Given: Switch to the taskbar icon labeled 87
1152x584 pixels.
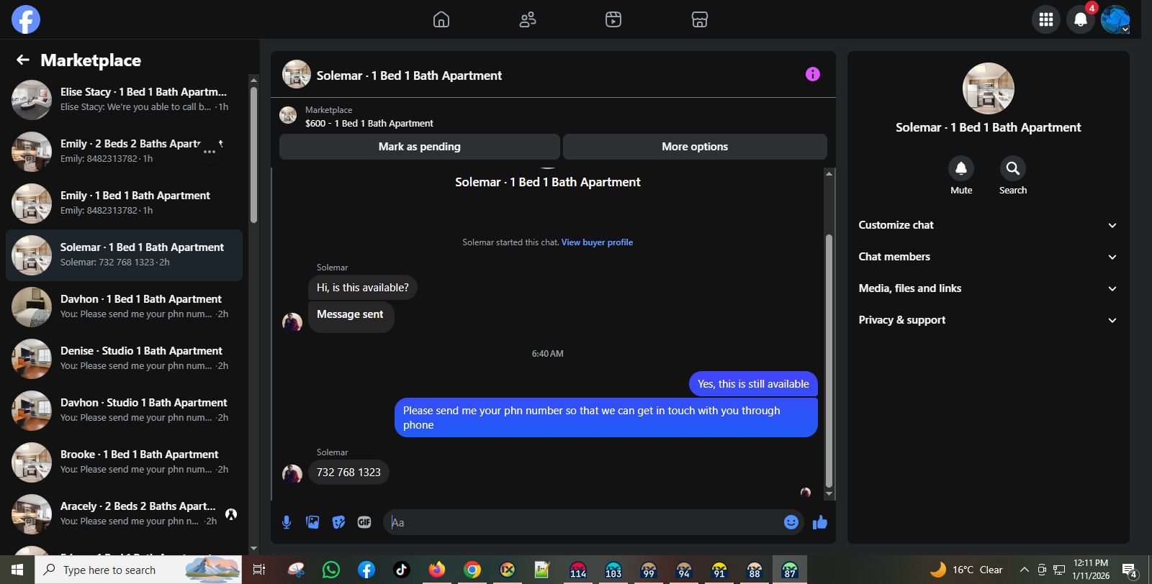Looking at the screenshot, I should [x=790, y=570].
